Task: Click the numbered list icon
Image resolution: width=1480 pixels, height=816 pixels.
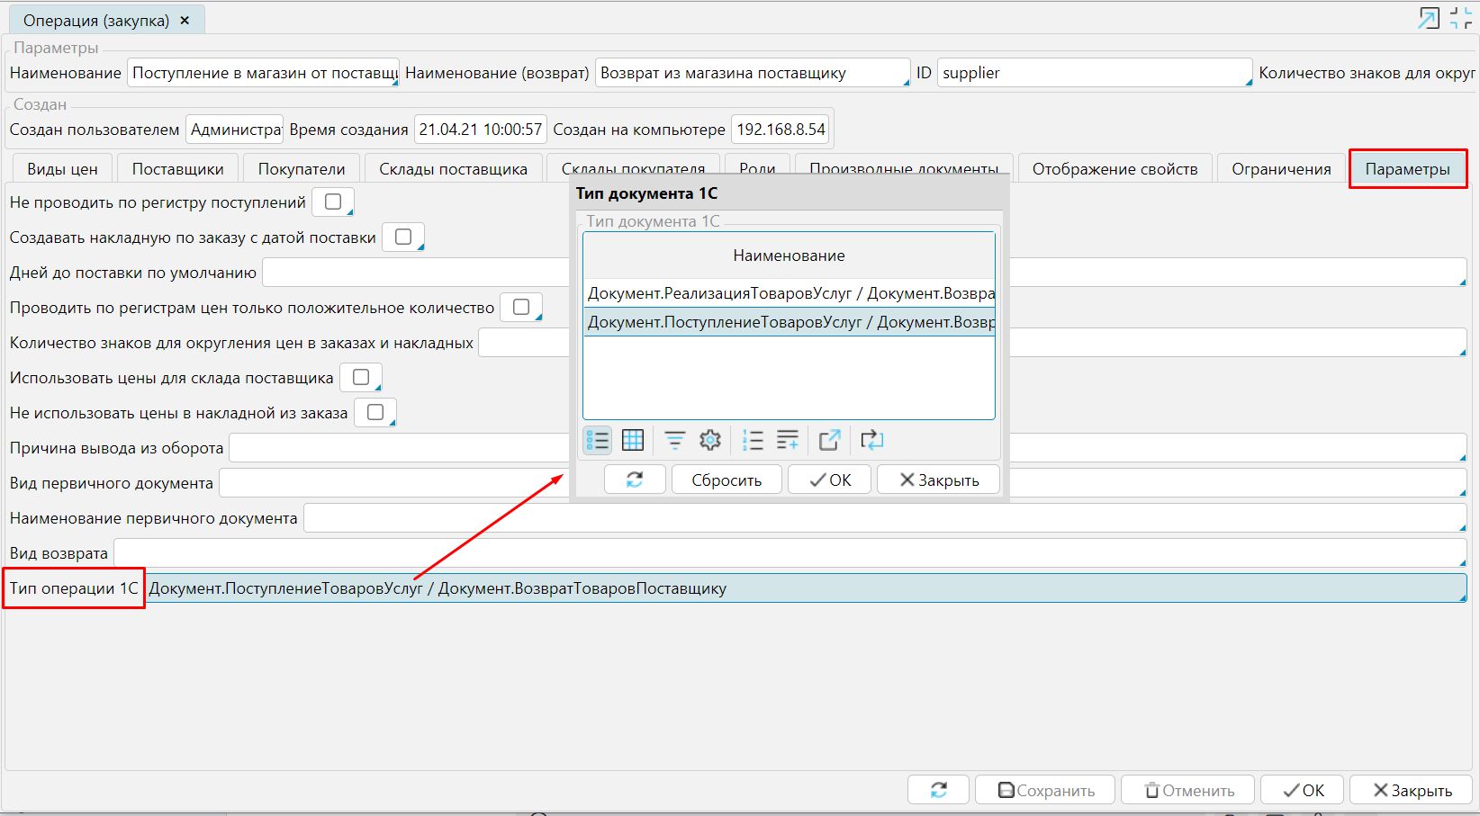Action: click(x=753, y=440)
